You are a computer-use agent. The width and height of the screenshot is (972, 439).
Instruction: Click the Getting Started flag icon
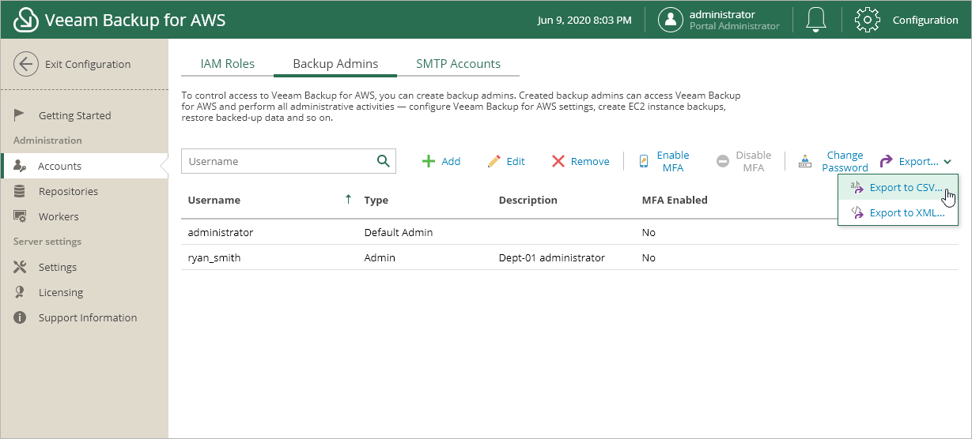pos(21,115)
